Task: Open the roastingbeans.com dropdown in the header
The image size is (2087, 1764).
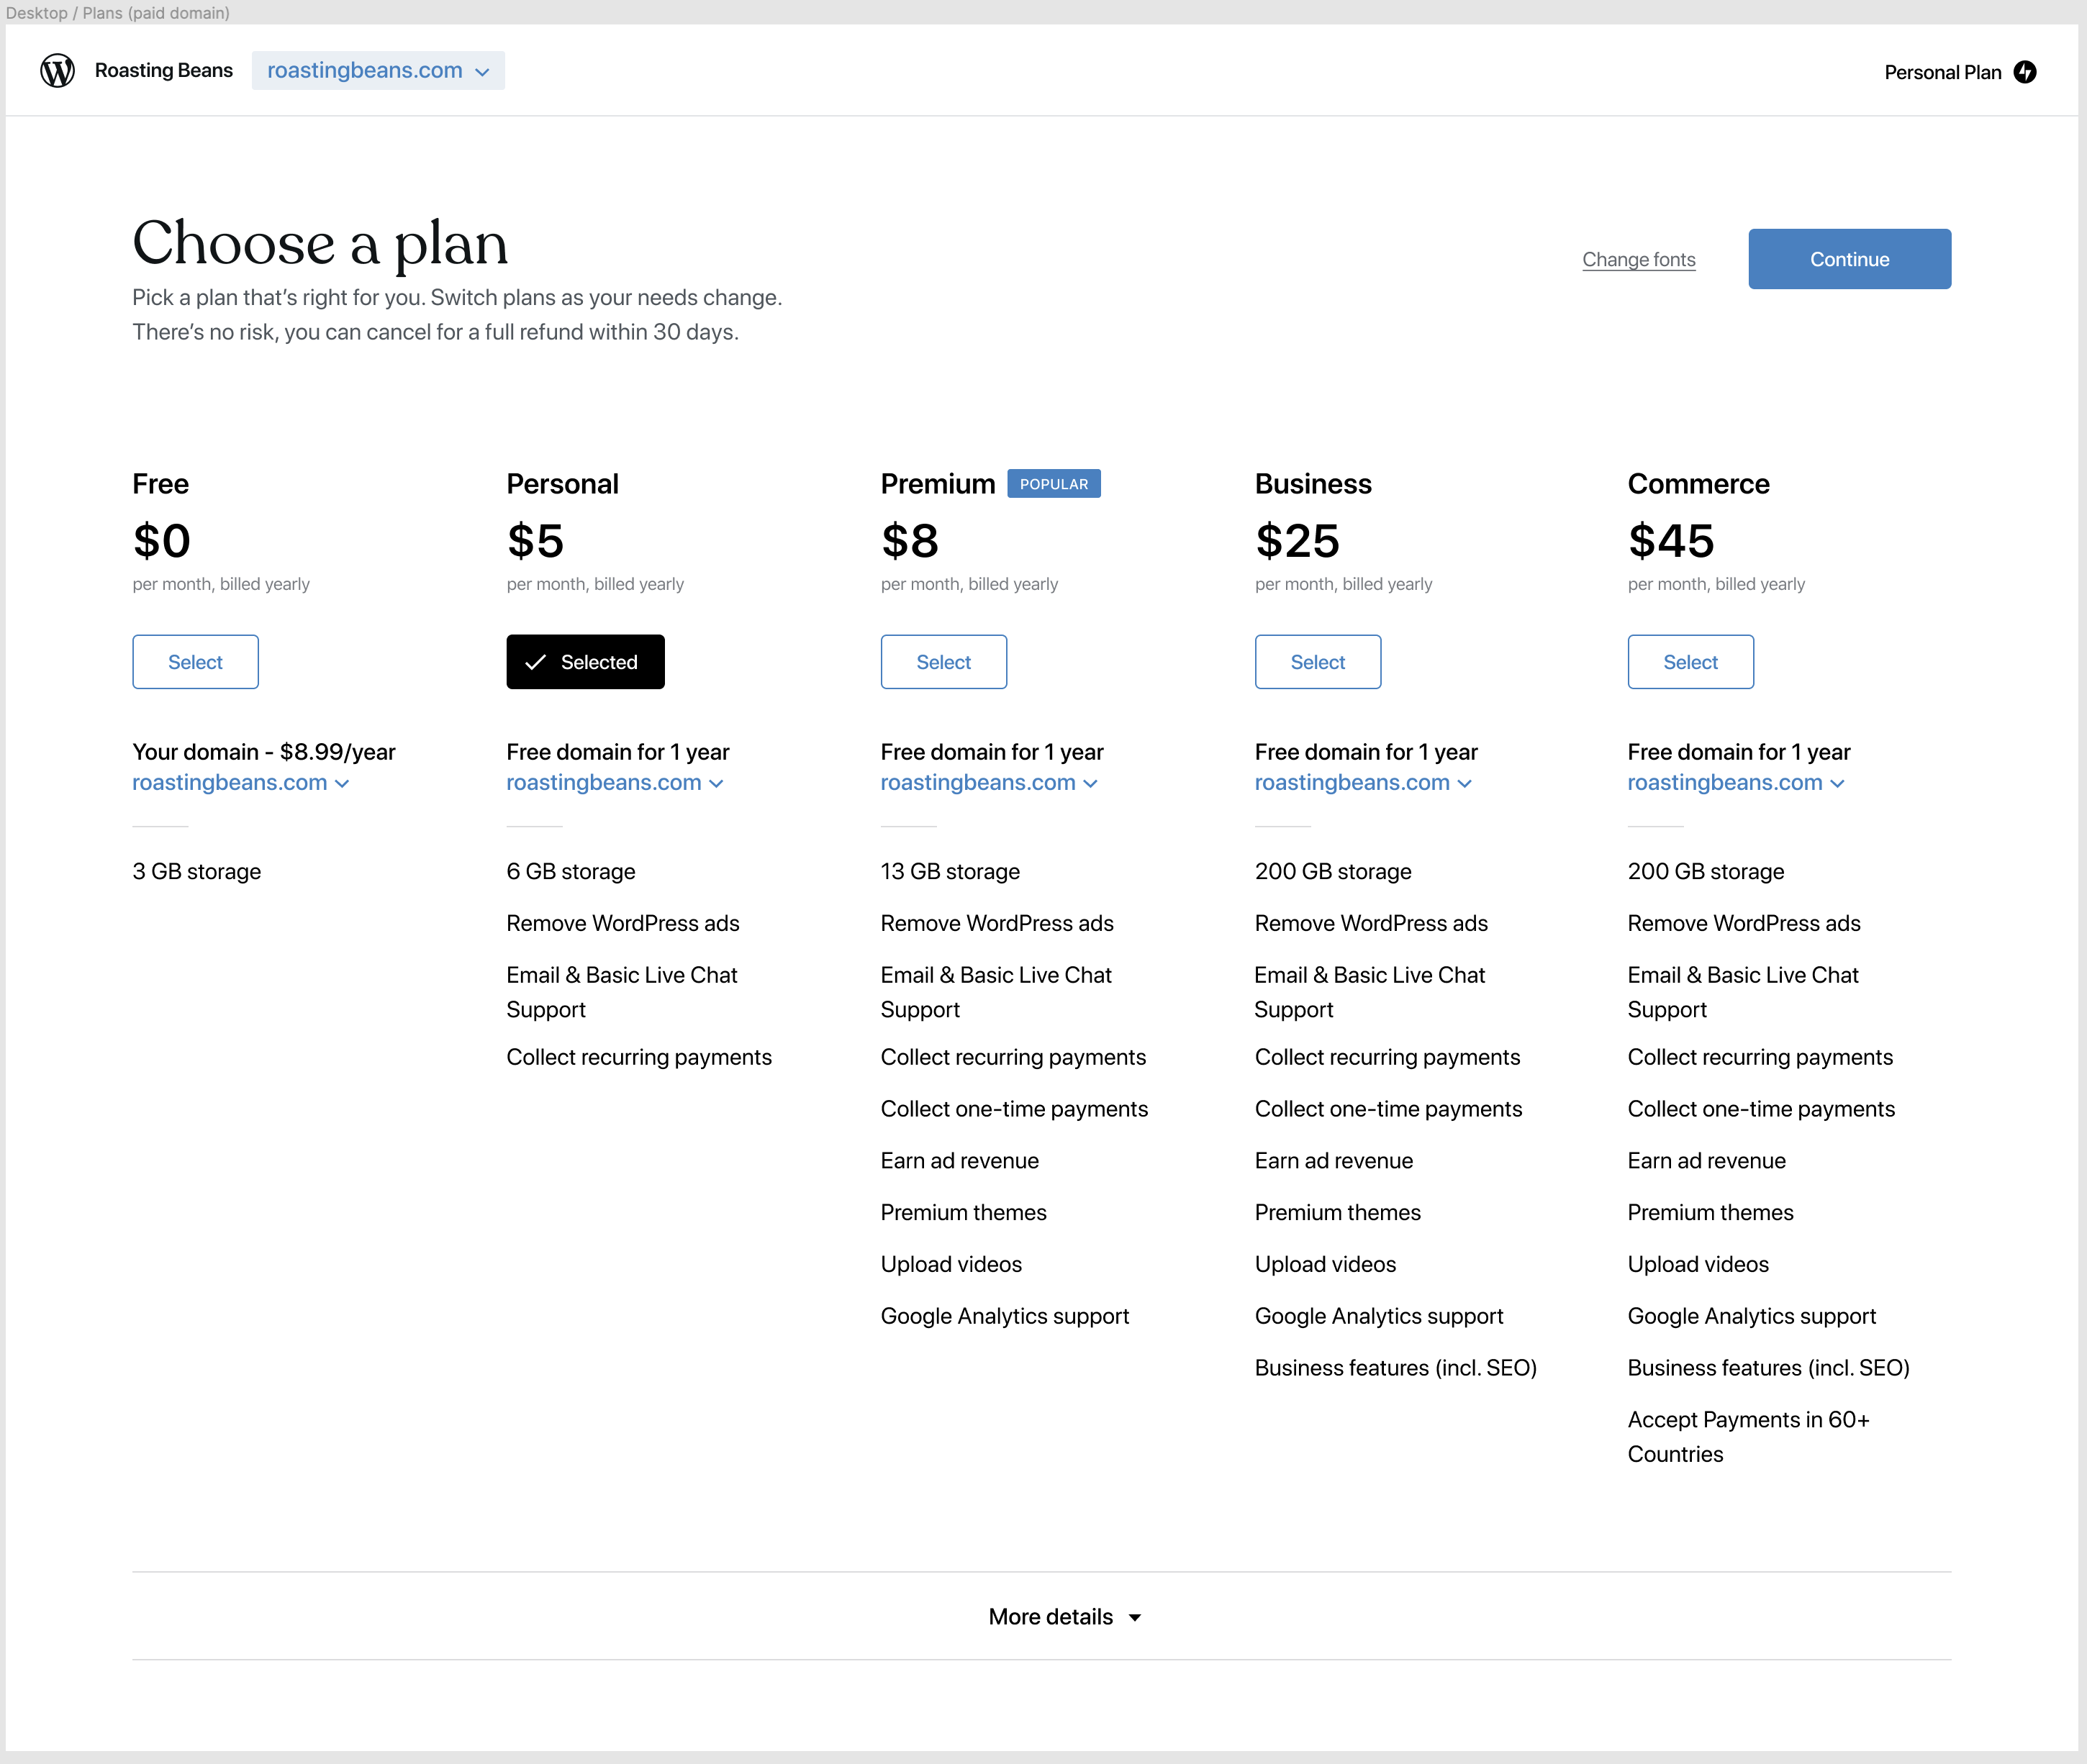Action: coord(377,71)
